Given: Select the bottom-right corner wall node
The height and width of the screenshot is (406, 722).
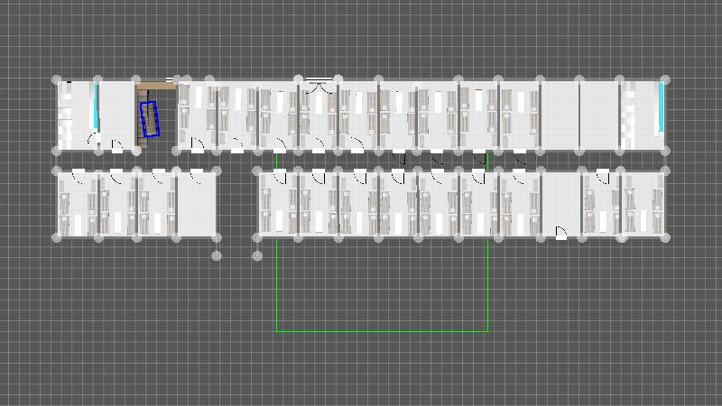Looking at the screenshot, I should pyautogui.click(x=666, y=238).
